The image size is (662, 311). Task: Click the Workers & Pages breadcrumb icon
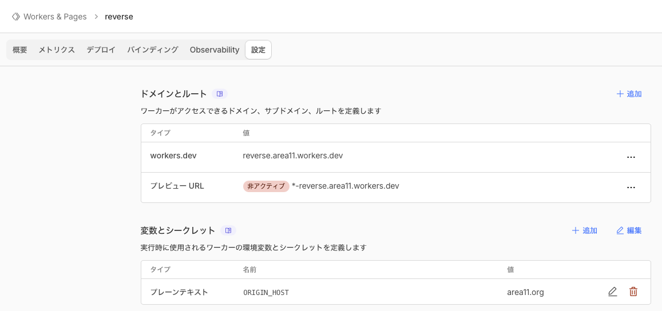(x=16, y=17)
